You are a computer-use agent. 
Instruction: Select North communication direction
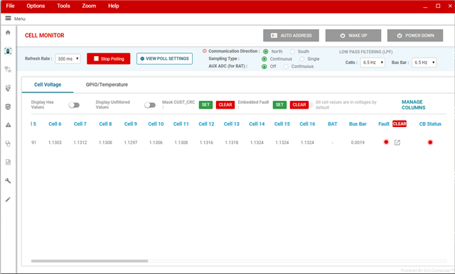[x=265, y=52]
